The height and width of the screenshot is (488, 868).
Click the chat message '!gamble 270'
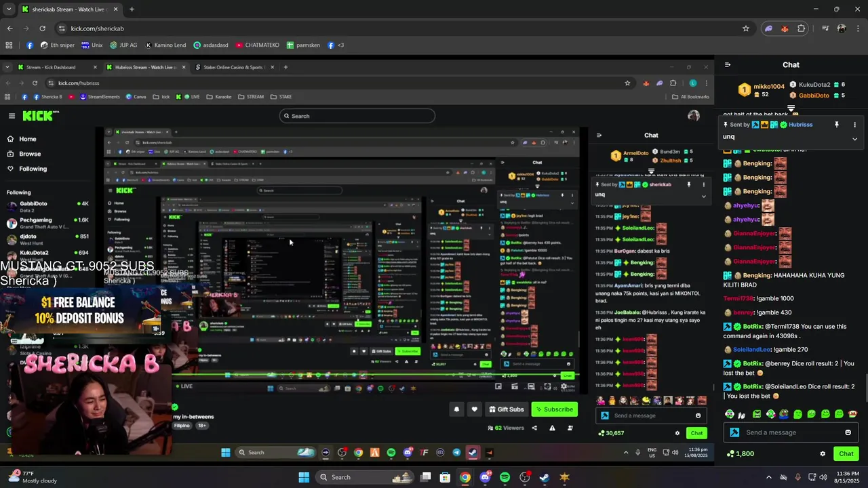point(791,350)
